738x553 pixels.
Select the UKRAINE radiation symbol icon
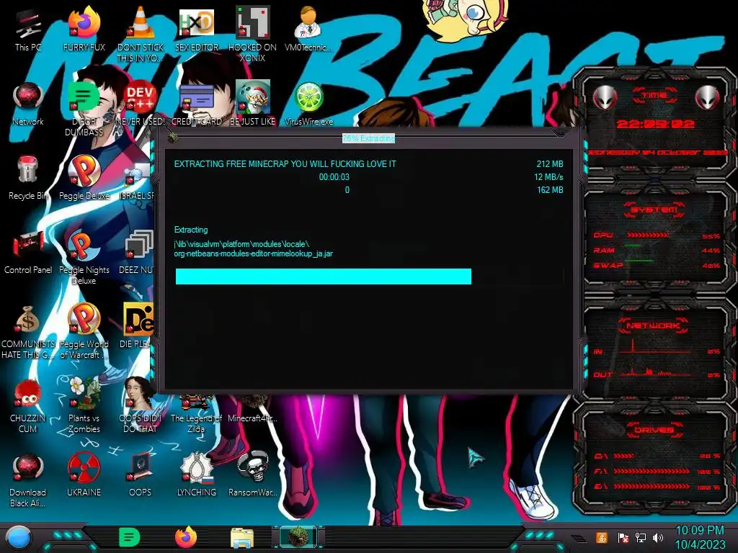84,468
